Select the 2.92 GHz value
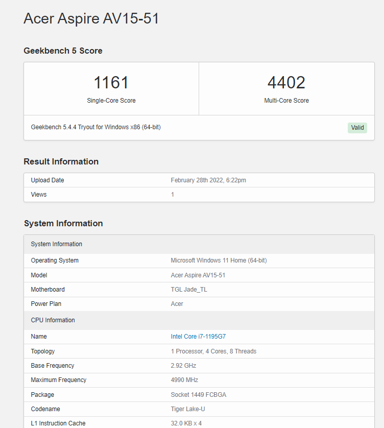This screenshot has width=384, height=428. (x=183, y=366)
